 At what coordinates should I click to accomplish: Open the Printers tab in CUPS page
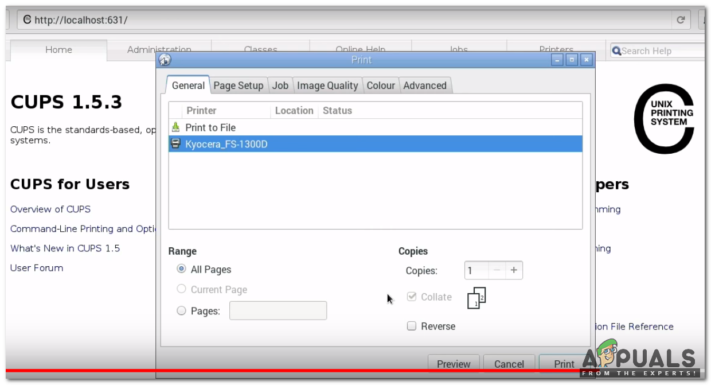[x=556, y=47]
